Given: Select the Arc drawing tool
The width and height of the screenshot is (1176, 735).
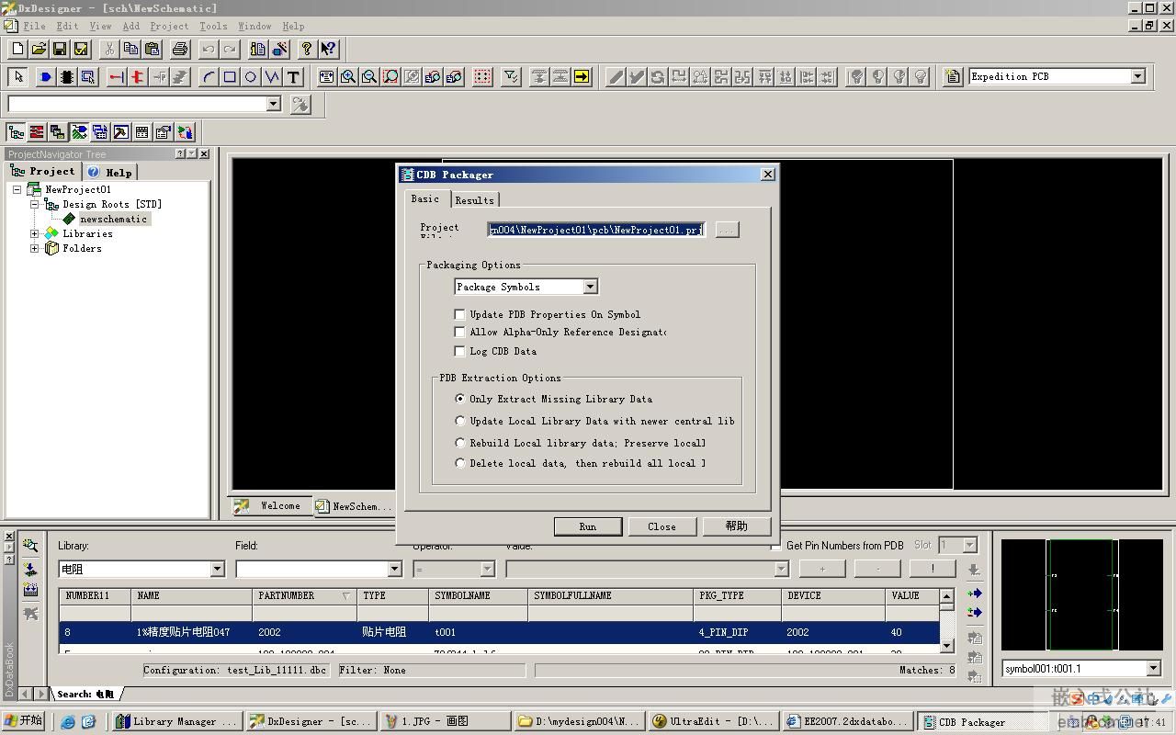Looking at the screenshot, I should 209,77.
